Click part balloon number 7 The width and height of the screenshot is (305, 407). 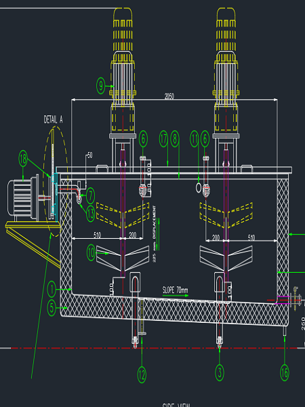(x=90, y=196)
